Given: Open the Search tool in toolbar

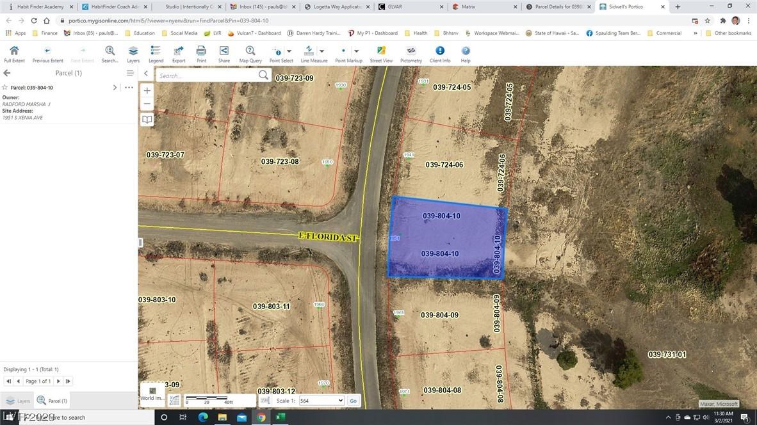Looking at the screenshot, I should tap(110, 54).
